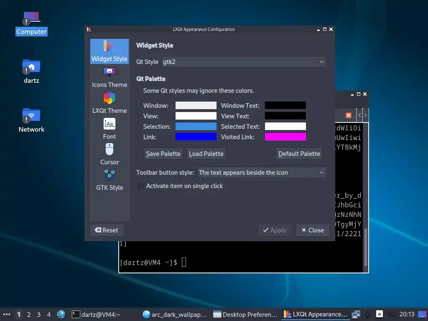Pick the Visited Link color swatch
Screen dimensions: 428x321
[x=285, y=137]
